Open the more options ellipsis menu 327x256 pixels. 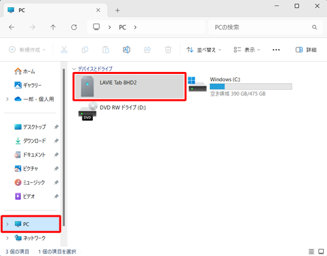click(x=276, y=50)
